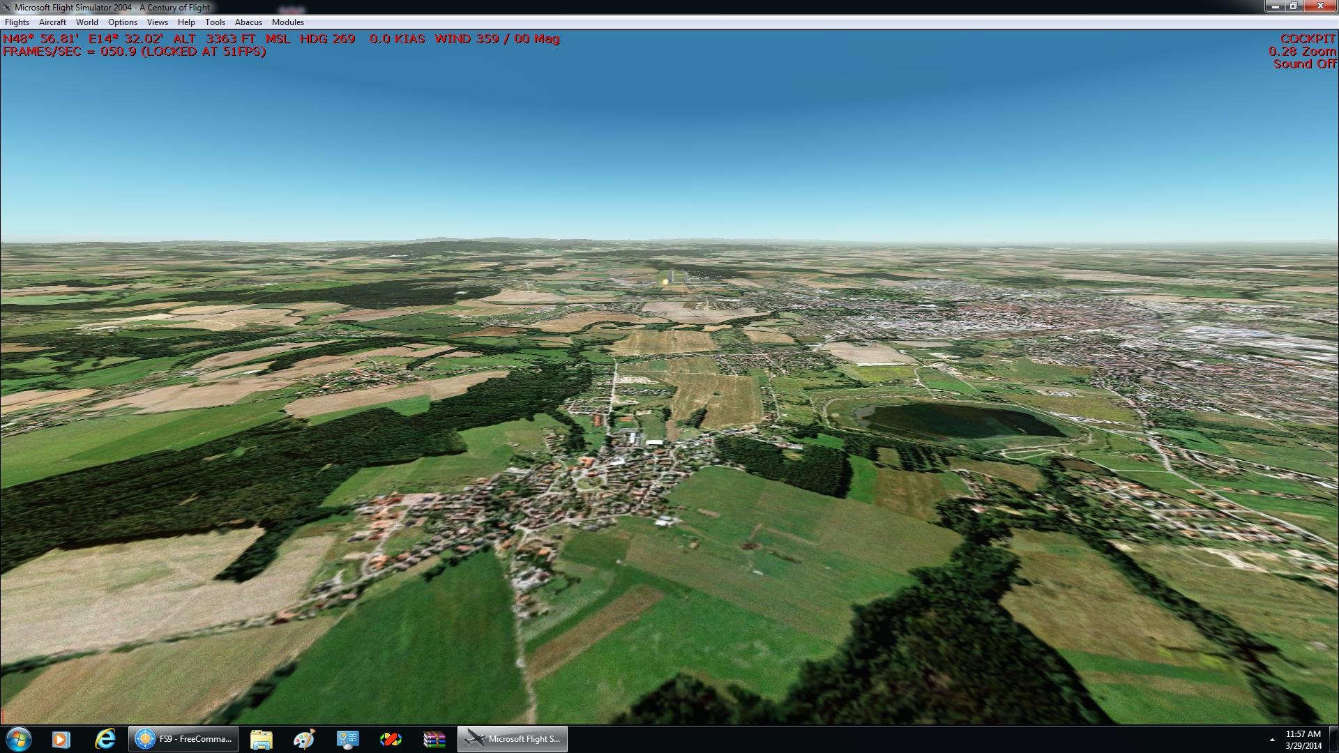Click the '0.0 KIAS' airspeed readout

click(x=398, y=39)
